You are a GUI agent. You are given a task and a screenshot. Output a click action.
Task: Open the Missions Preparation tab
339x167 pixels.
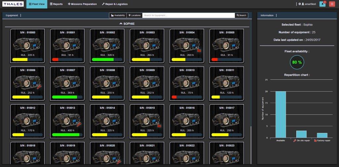click(x=82, y=4)
